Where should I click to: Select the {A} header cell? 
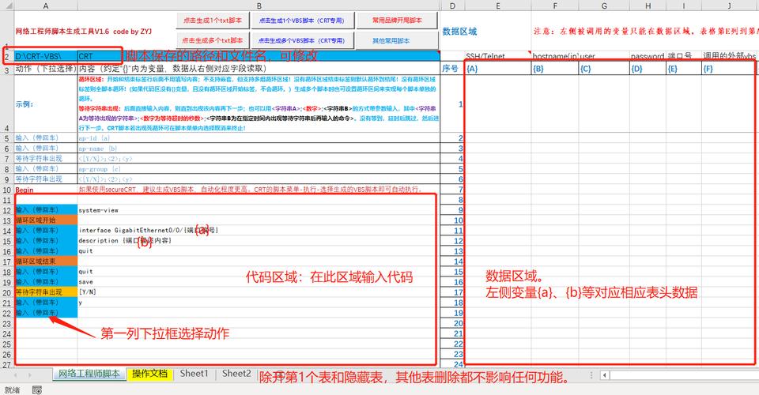pos(497,69)
